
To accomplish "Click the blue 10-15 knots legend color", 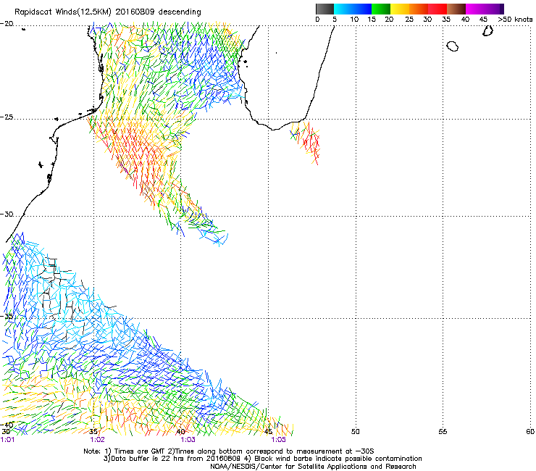I will tap(362, 9).
